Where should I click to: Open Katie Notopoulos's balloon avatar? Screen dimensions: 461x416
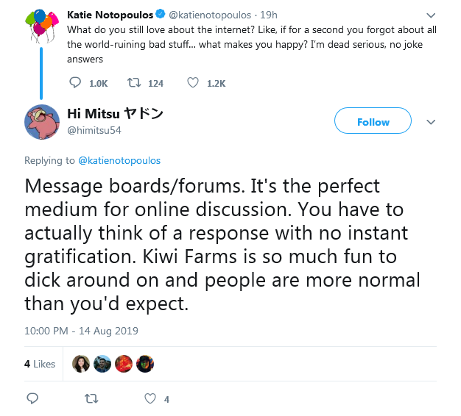41,26
